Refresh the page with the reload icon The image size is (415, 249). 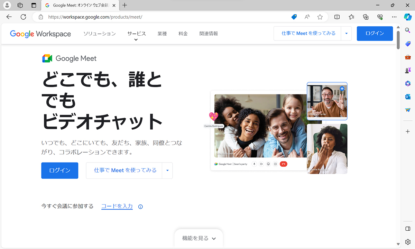[23, 17]
